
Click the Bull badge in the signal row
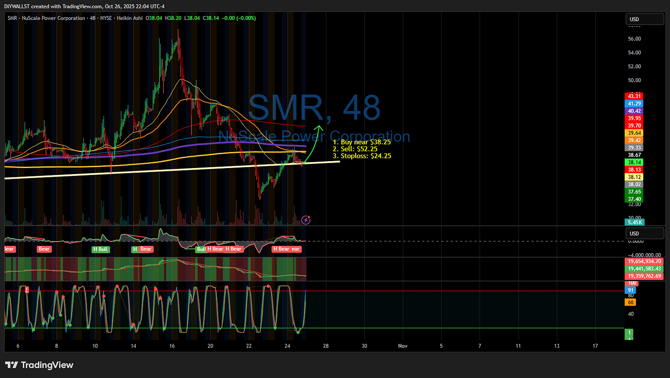pos(201,249)
